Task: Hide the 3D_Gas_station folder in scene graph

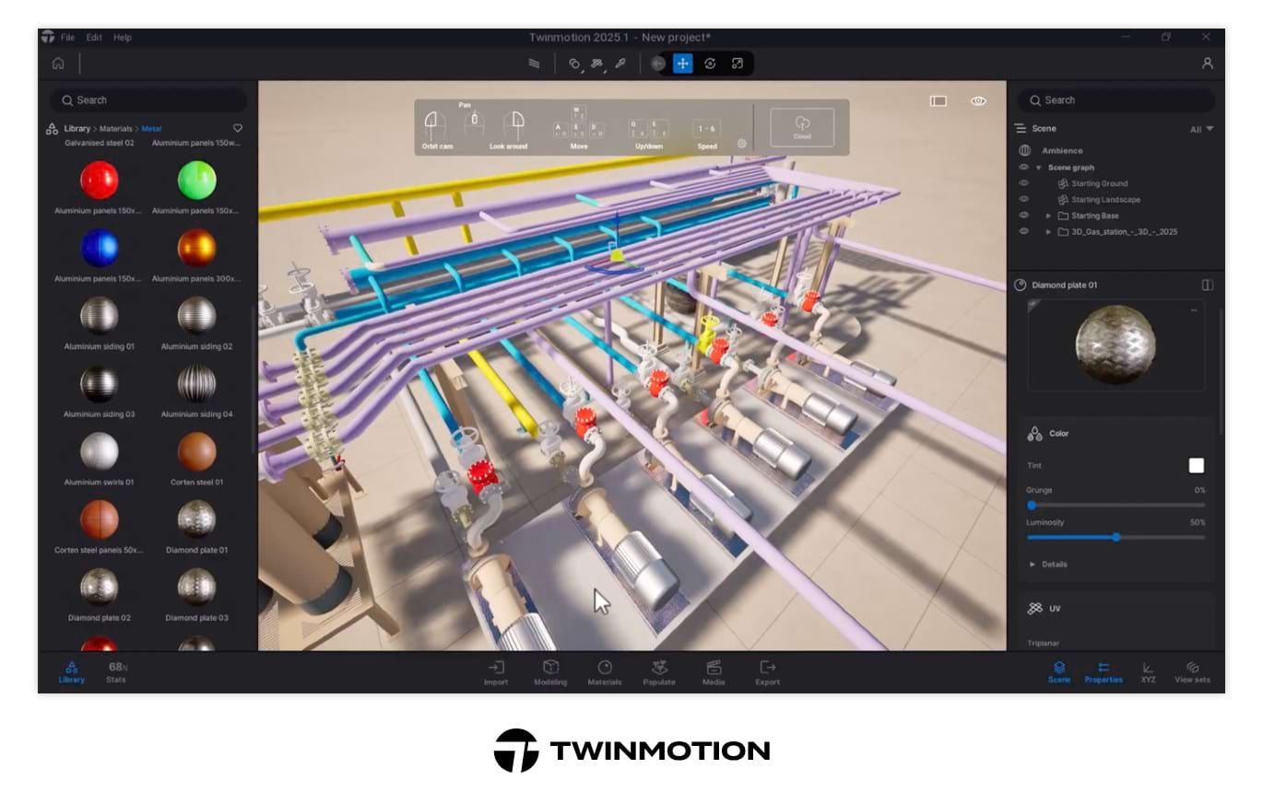Action: (1023, 232)
